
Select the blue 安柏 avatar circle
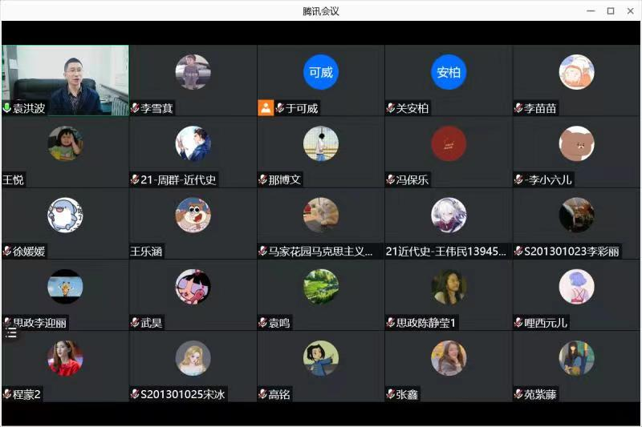449,72
